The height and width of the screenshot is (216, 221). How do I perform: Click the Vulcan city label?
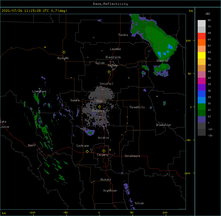(x=139, y=203)
